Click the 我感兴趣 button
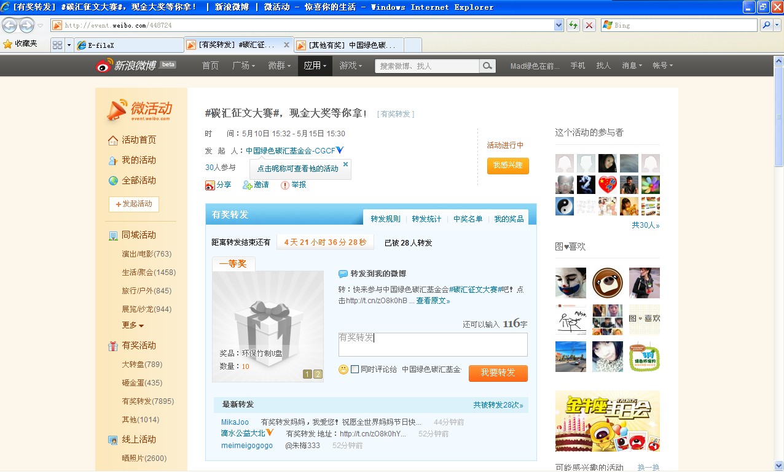The height and width of the screenshot is (472, 784). (508, 166)
